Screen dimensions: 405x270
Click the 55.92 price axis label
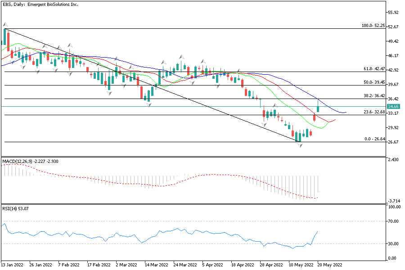[x=394, y=13]
